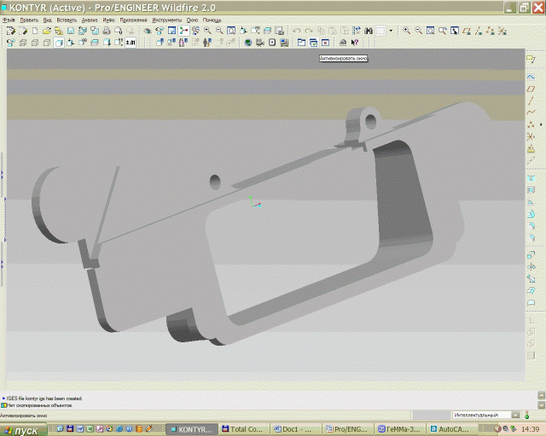Click the KONTYR... taskbar button
This screenshot has width=546, height=436.
(x=192, y=429)
